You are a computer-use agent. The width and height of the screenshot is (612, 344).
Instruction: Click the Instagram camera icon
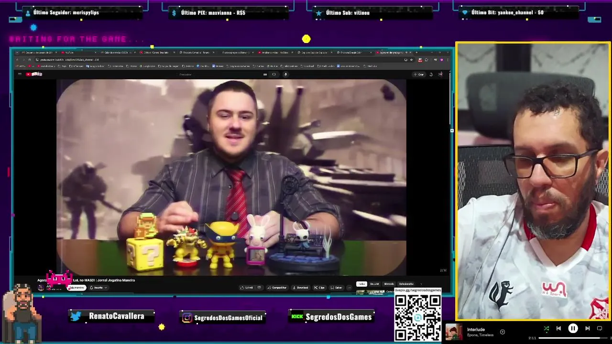coord(187,318)
